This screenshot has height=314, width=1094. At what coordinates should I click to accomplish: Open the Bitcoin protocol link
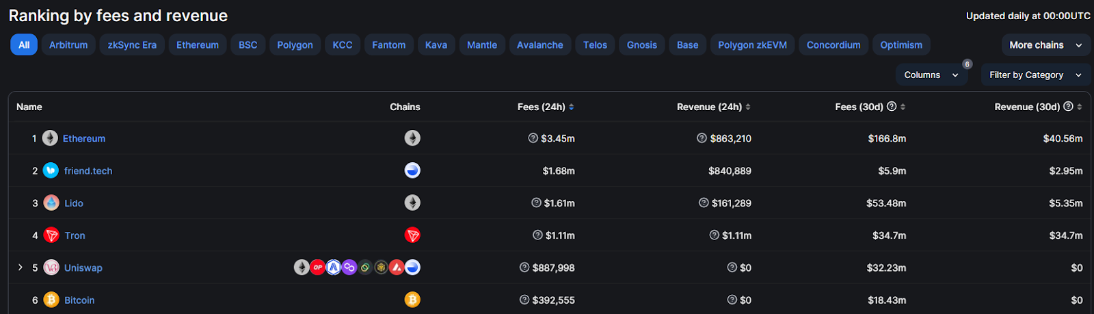click(x=79, y=300)
